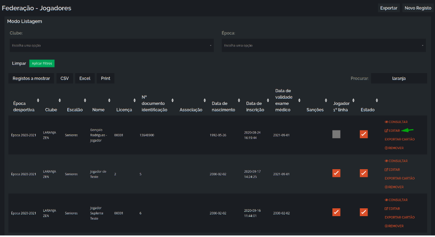Open Registos a mostrar dropdown
Viewport: 435px width, 237px height.
[31, 78]
